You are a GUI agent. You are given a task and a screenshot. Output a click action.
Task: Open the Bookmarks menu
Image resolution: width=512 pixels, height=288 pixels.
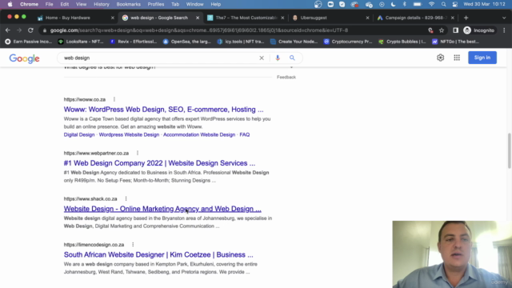(x=128, y=4)
